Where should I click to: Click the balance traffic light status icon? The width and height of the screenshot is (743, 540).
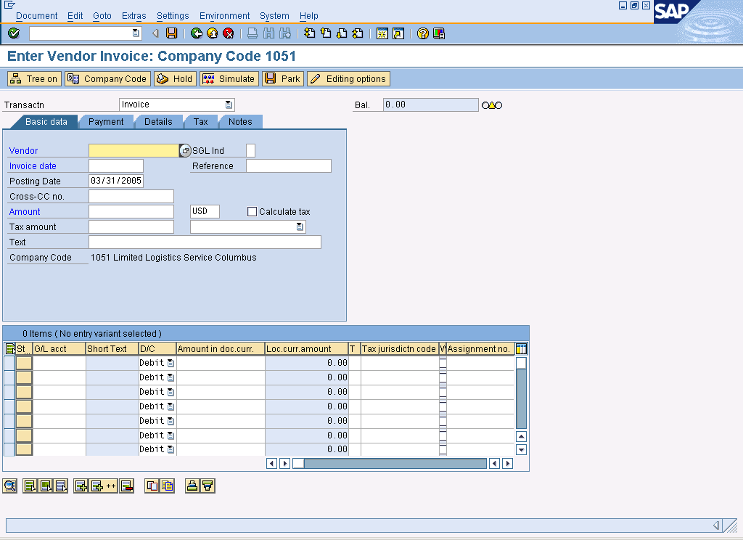(492, 105)
